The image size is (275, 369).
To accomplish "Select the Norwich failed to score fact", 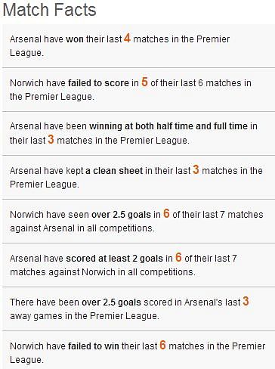I will tap(138, 89).
